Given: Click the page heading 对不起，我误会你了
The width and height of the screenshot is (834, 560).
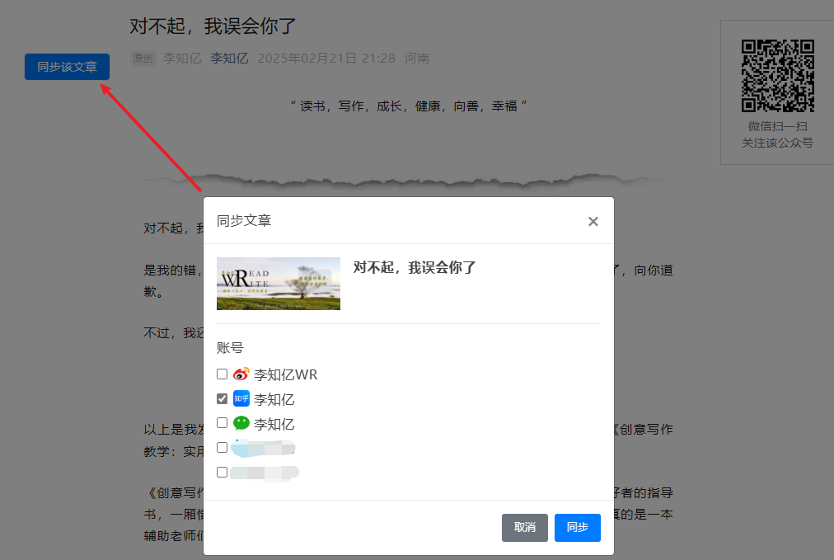Looking at the screenshot, I should (x=213, y=26).
